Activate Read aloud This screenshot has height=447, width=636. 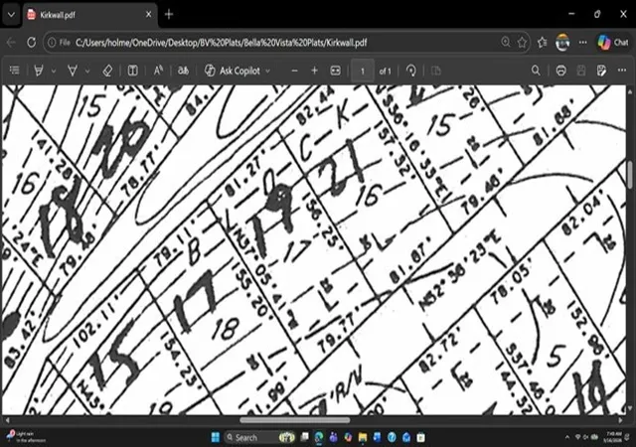coord(158,71)
